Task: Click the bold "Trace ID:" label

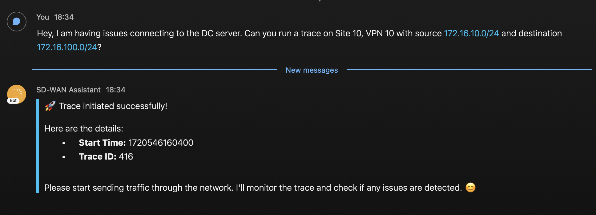Action: pos(98,156)
